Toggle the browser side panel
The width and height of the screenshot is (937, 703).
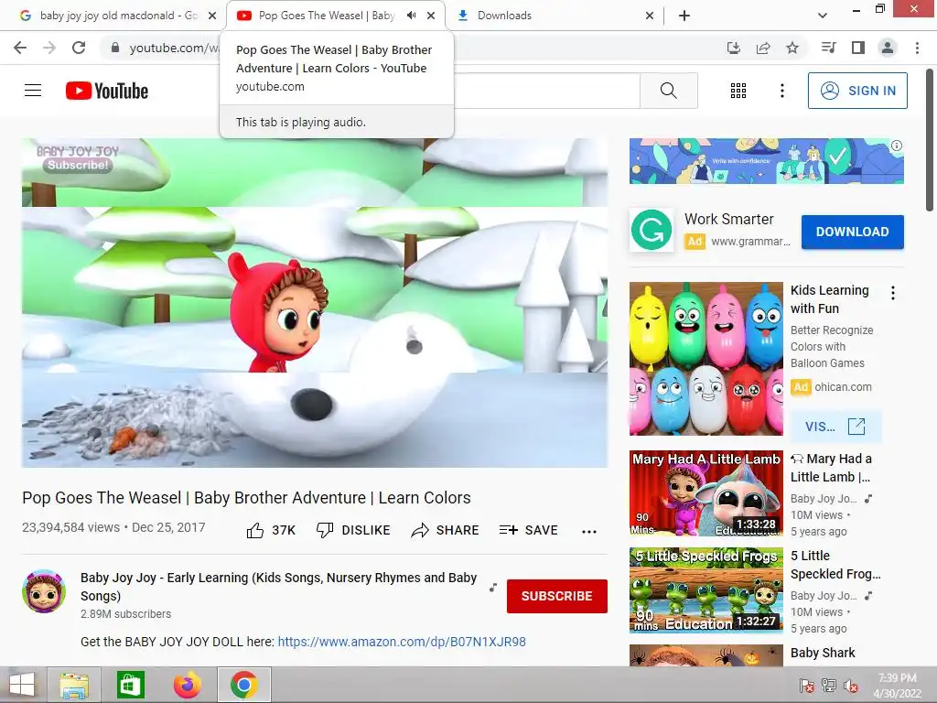pos(858,48)
